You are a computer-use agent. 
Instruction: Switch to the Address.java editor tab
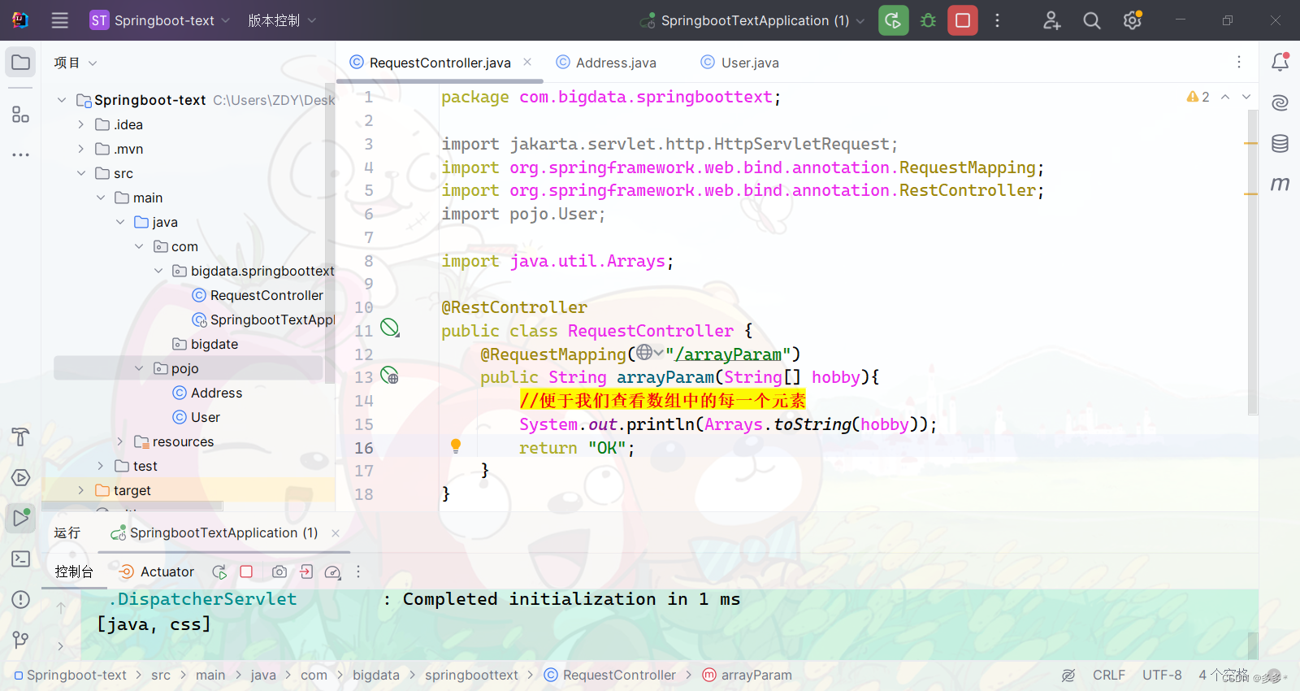pyautogui.click(x=606, y=63)
